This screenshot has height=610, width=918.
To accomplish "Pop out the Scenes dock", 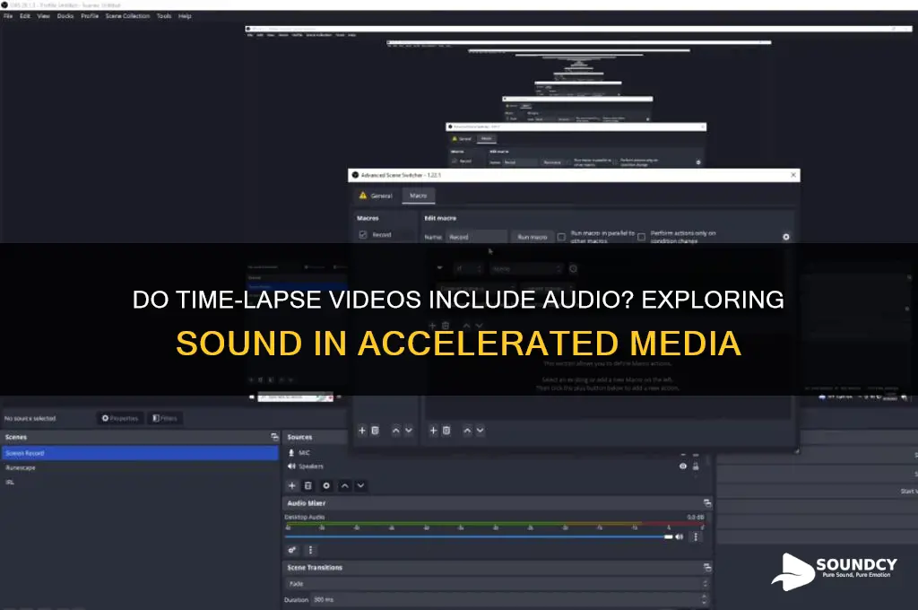I will coord(274,437).
